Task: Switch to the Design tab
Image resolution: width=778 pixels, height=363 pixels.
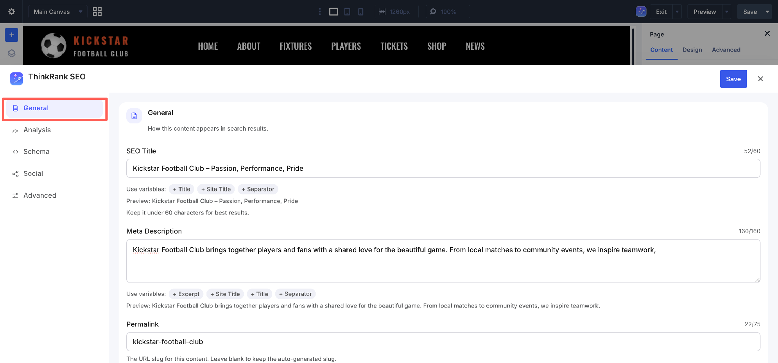Action: (x=692, y=50)
